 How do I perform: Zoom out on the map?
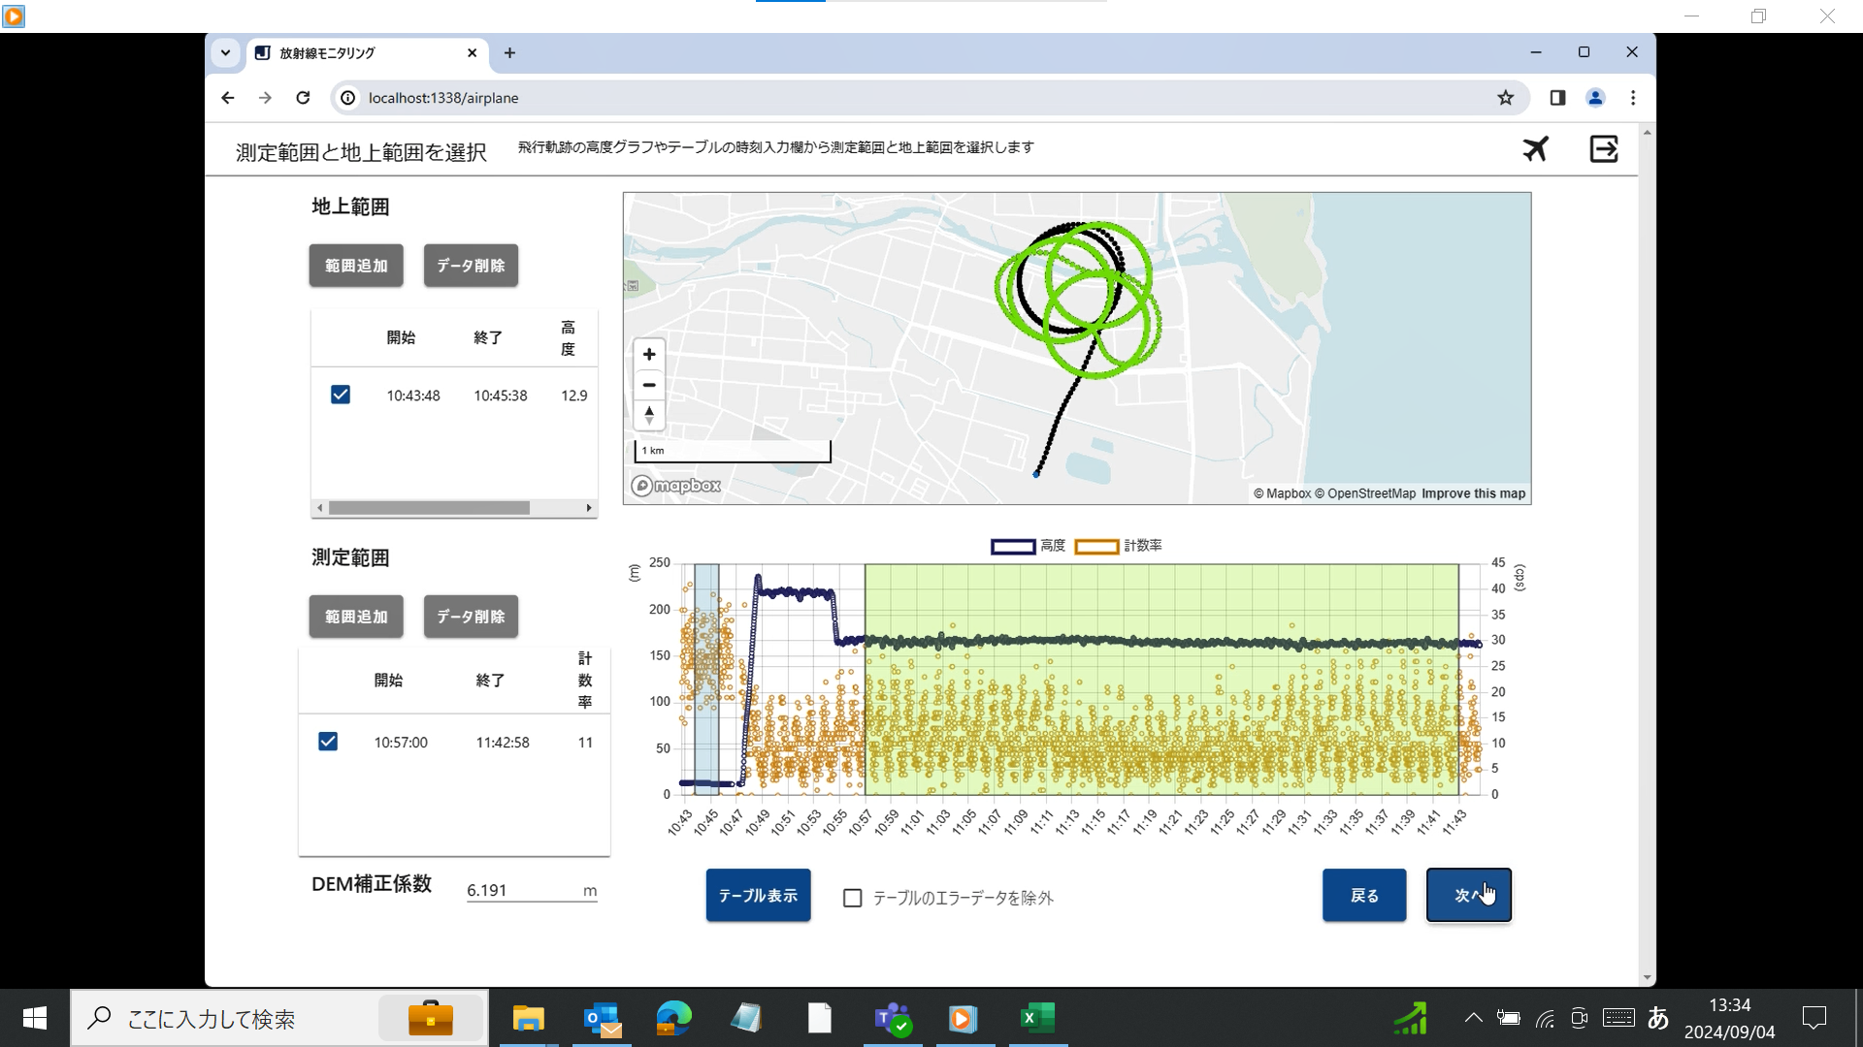[649, 385]
